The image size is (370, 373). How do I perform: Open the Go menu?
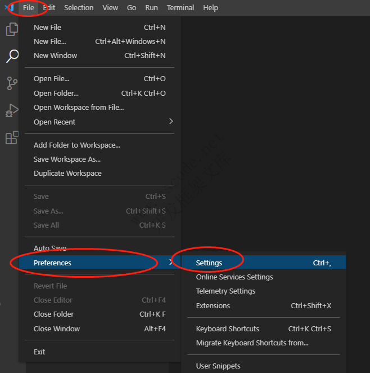pyautogui.click(x=132, y=8)
